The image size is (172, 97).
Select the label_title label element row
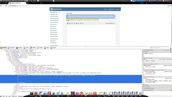coord(59,73)
